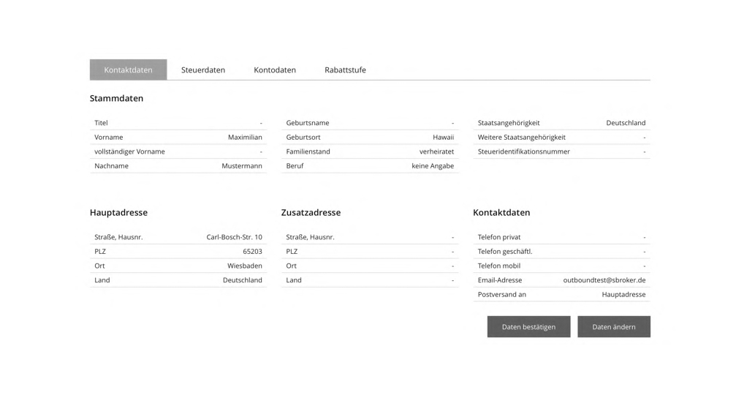Click the Zusatzadresse section heading

point(311,212)
